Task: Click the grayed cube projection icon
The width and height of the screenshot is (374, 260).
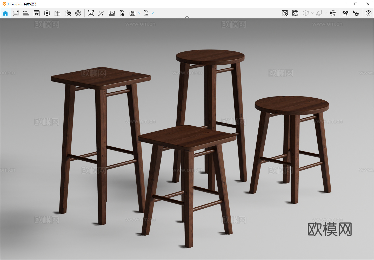Action: (x=306, y=13)
